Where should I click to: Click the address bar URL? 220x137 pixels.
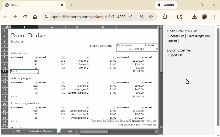pos(93,17)
